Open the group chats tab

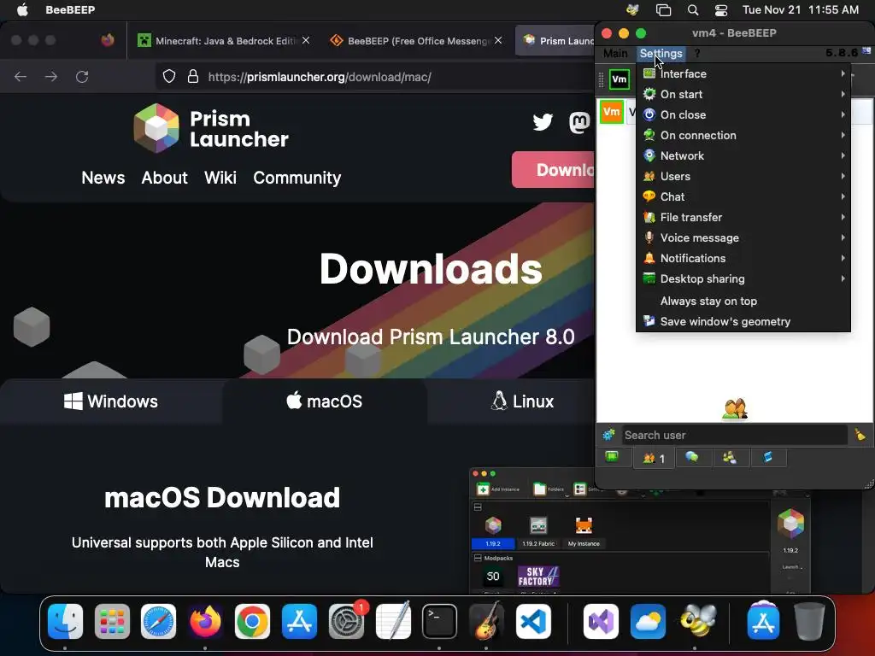pyautogui.click(x=730, y=458)
